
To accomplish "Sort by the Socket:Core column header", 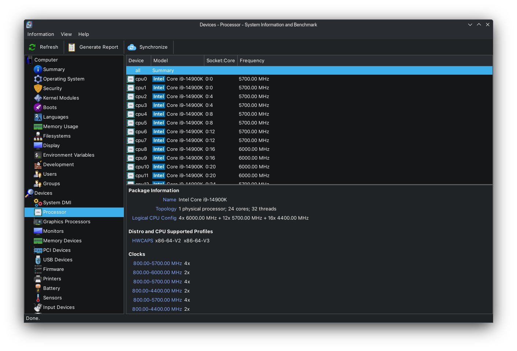I will pyautogui.click(x=221, y=61).
